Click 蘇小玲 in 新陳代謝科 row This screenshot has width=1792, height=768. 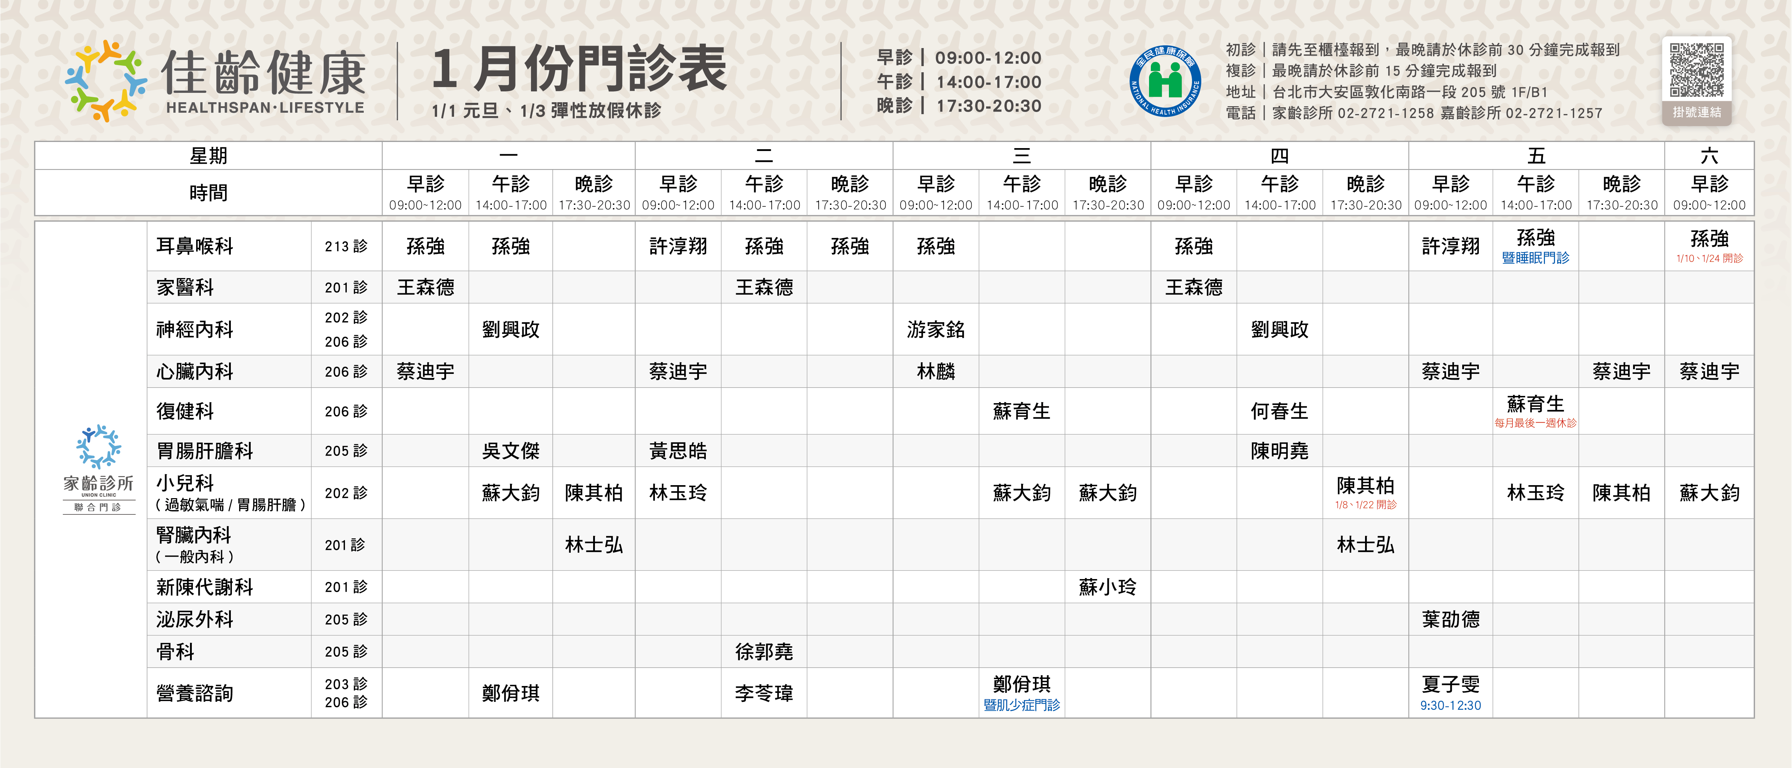point(1107,587)
